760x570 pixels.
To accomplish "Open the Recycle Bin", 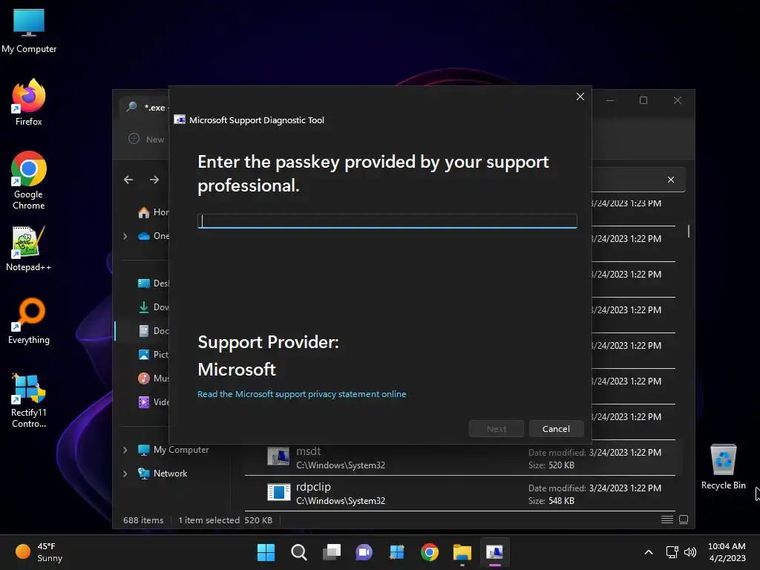I will click(x=723, y=467).
